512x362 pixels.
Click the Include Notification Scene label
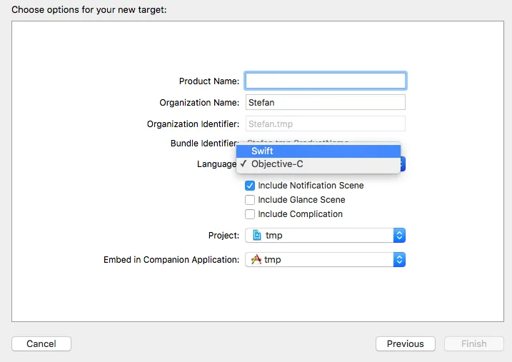(311, 186)
